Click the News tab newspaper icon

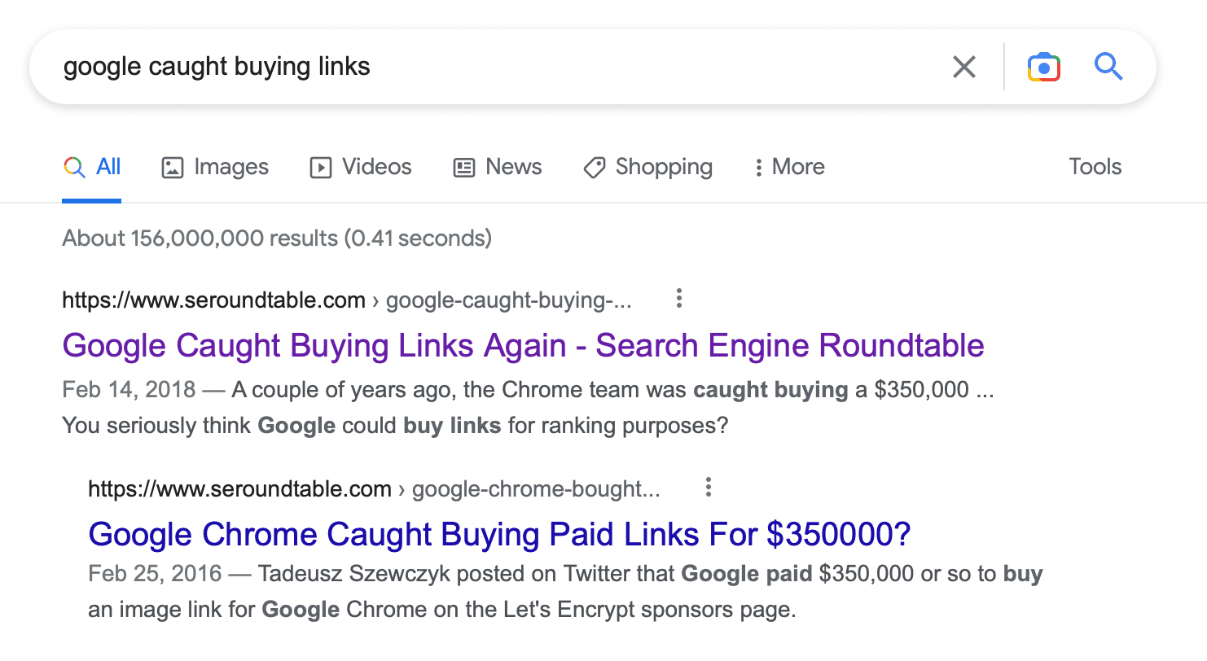(464, 168)
